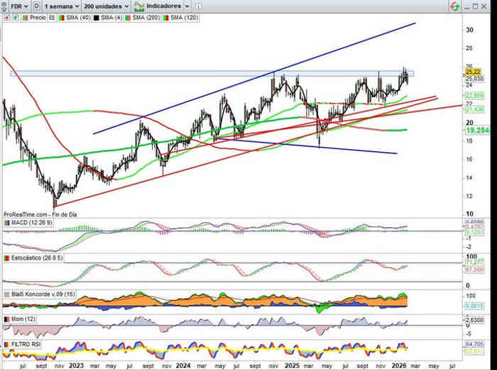The image size is (497, 370).
Task: Click the Estocástico (26 8 5) panel label
Action: 35,259
